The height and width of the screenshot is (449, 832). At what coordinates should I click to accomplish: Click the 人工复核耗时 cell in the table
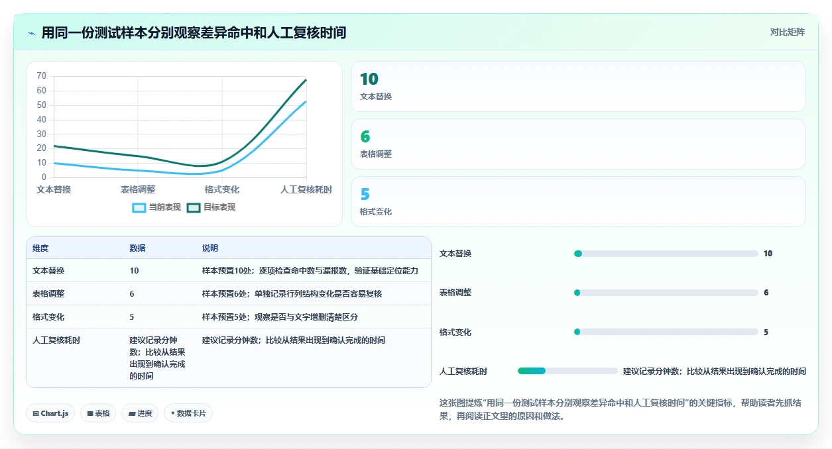(x=56, y=340)
